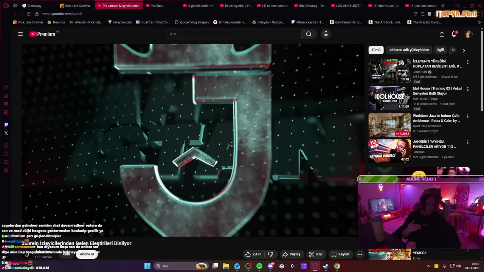Open X (Twitter) icon in Opera sidebar
The height and width of the screenshot is (272, 484).
[6, 133]
